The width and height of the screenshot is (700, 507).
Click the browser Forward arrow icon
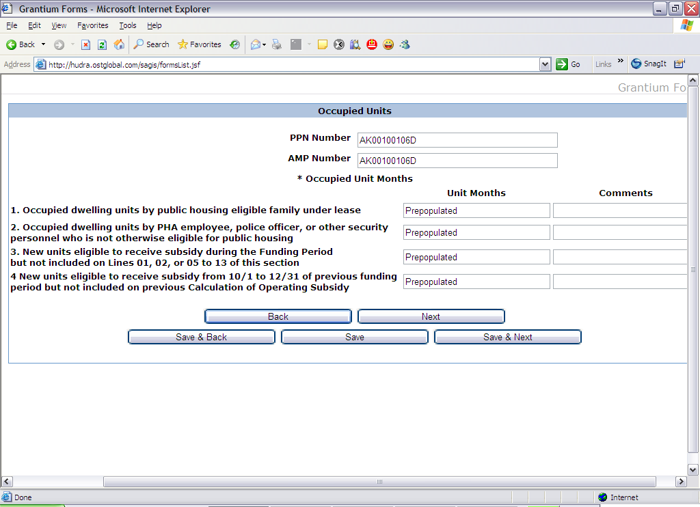(59, 44)
